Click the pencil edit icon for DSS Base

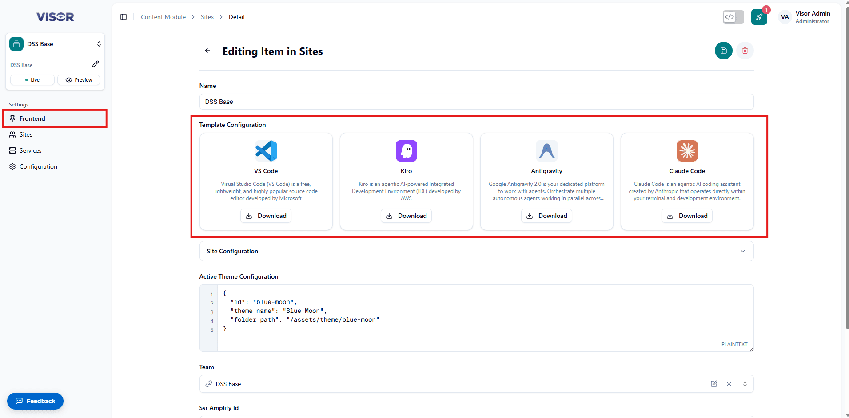(96, 64)
